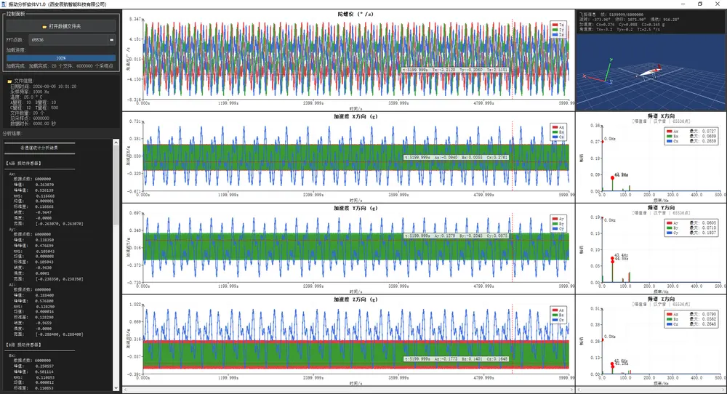The image size is (727, 394).
Task: Click the dropdown arrow of the FFT points box
Action: point(112,40)
